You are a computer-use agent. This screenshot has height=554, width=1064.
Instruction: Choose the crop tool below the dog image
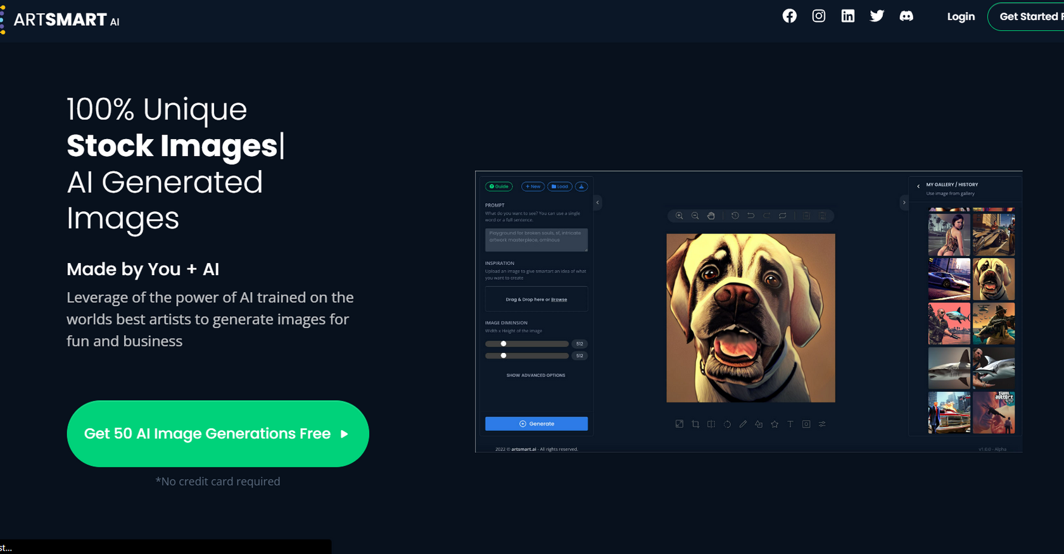tap(695, 424)
